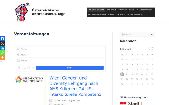Open Über uns menu item
The image size is (169, 105).
pos(123,10)
